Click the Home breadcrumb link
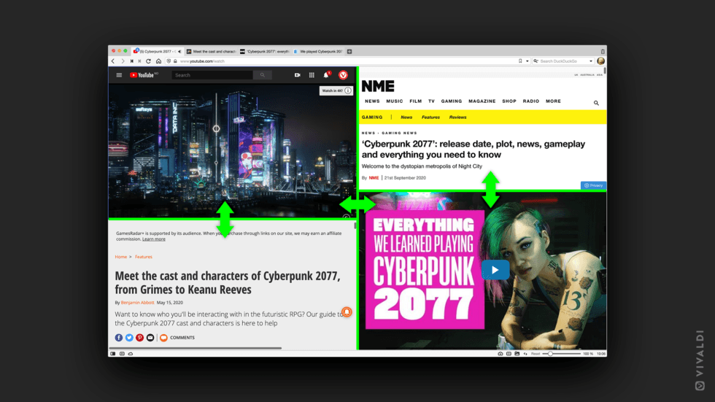715x402 pixels. coord(121,257)
